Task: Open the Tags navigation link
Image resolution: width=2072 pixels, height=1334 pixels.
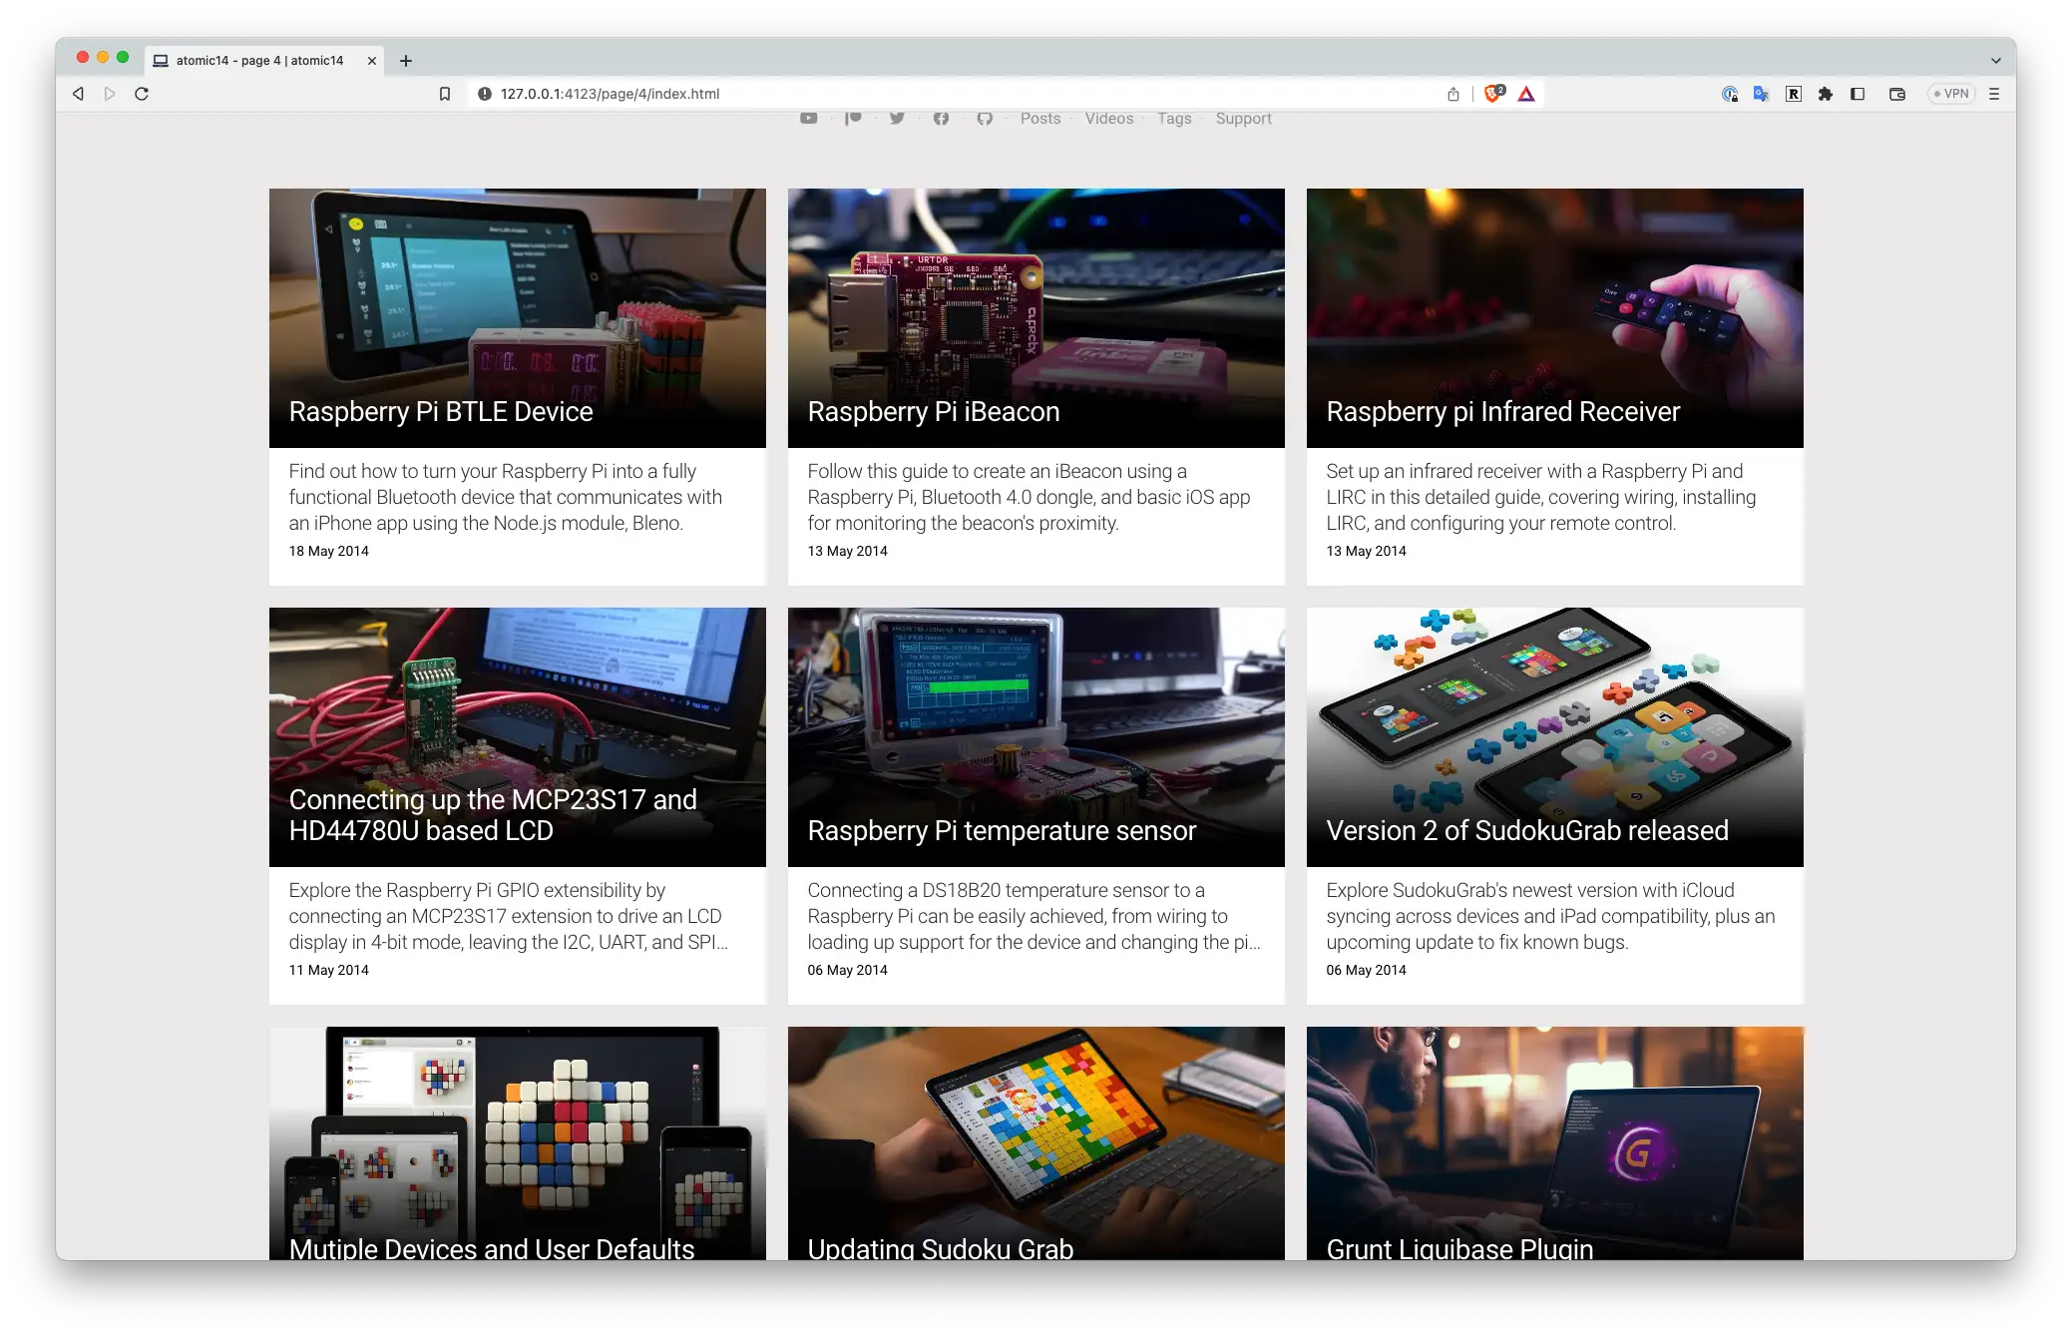Action: point(1174,119)
